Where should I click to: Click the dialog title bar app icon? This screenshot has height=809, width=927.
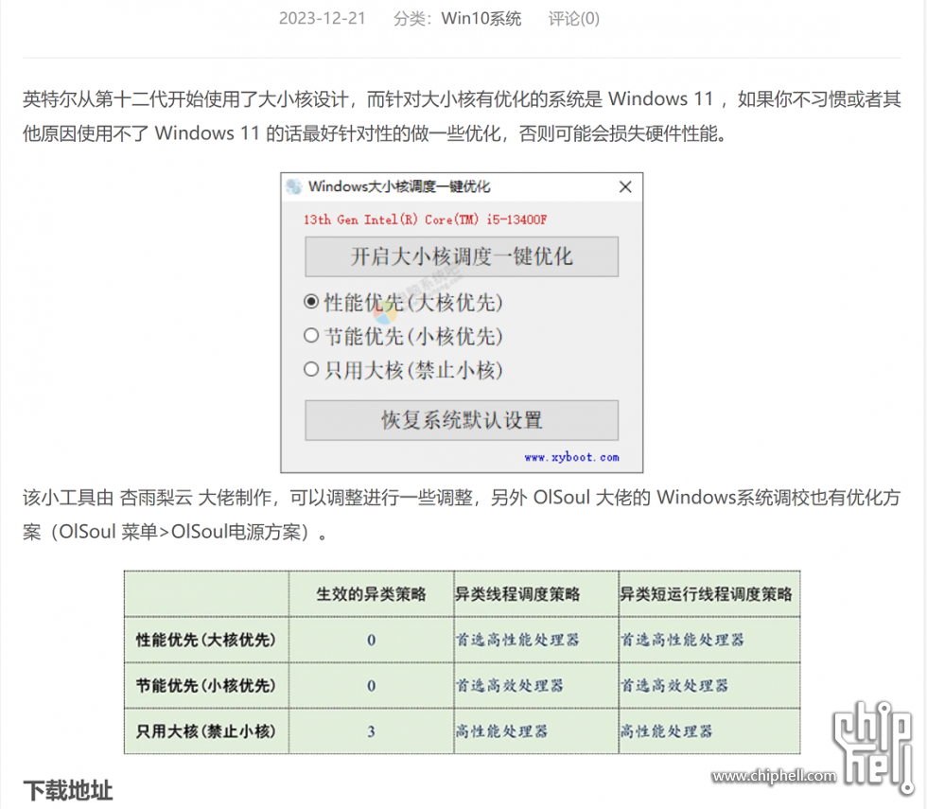(294, 187)
